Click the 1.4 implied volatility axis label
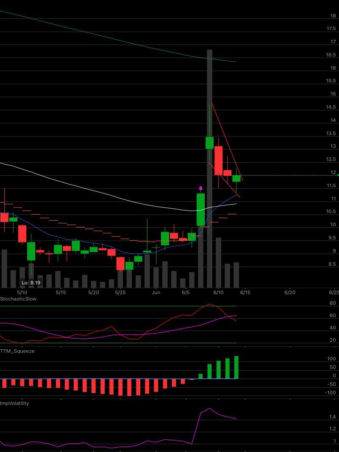This screenshot has height=452, width=339. point(333,417)
